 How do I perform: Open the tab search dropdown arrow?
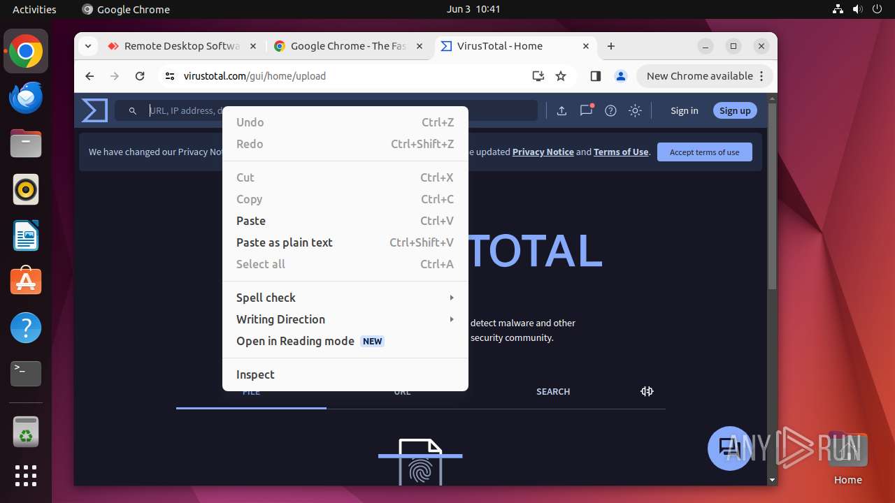coord(87,46)
